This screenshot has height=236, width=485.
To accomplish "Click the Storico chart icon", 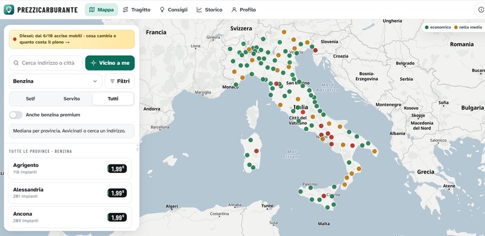I will (x=199, y=10).
